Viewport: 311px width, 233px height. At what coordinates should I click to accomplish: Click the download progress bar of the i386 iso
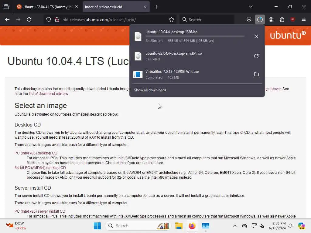point(195,36)
